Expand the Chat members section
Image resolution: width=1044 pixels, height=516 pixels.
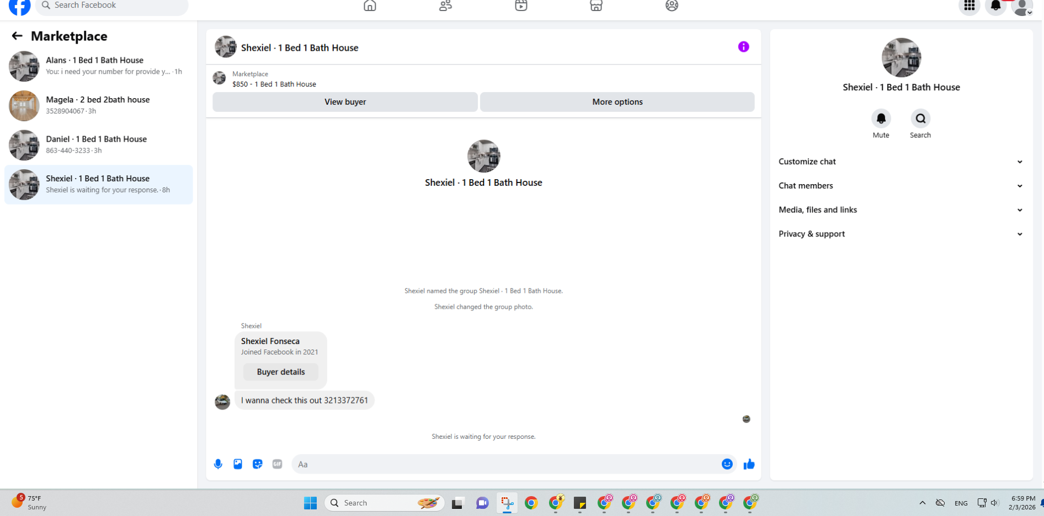(901, 186)
